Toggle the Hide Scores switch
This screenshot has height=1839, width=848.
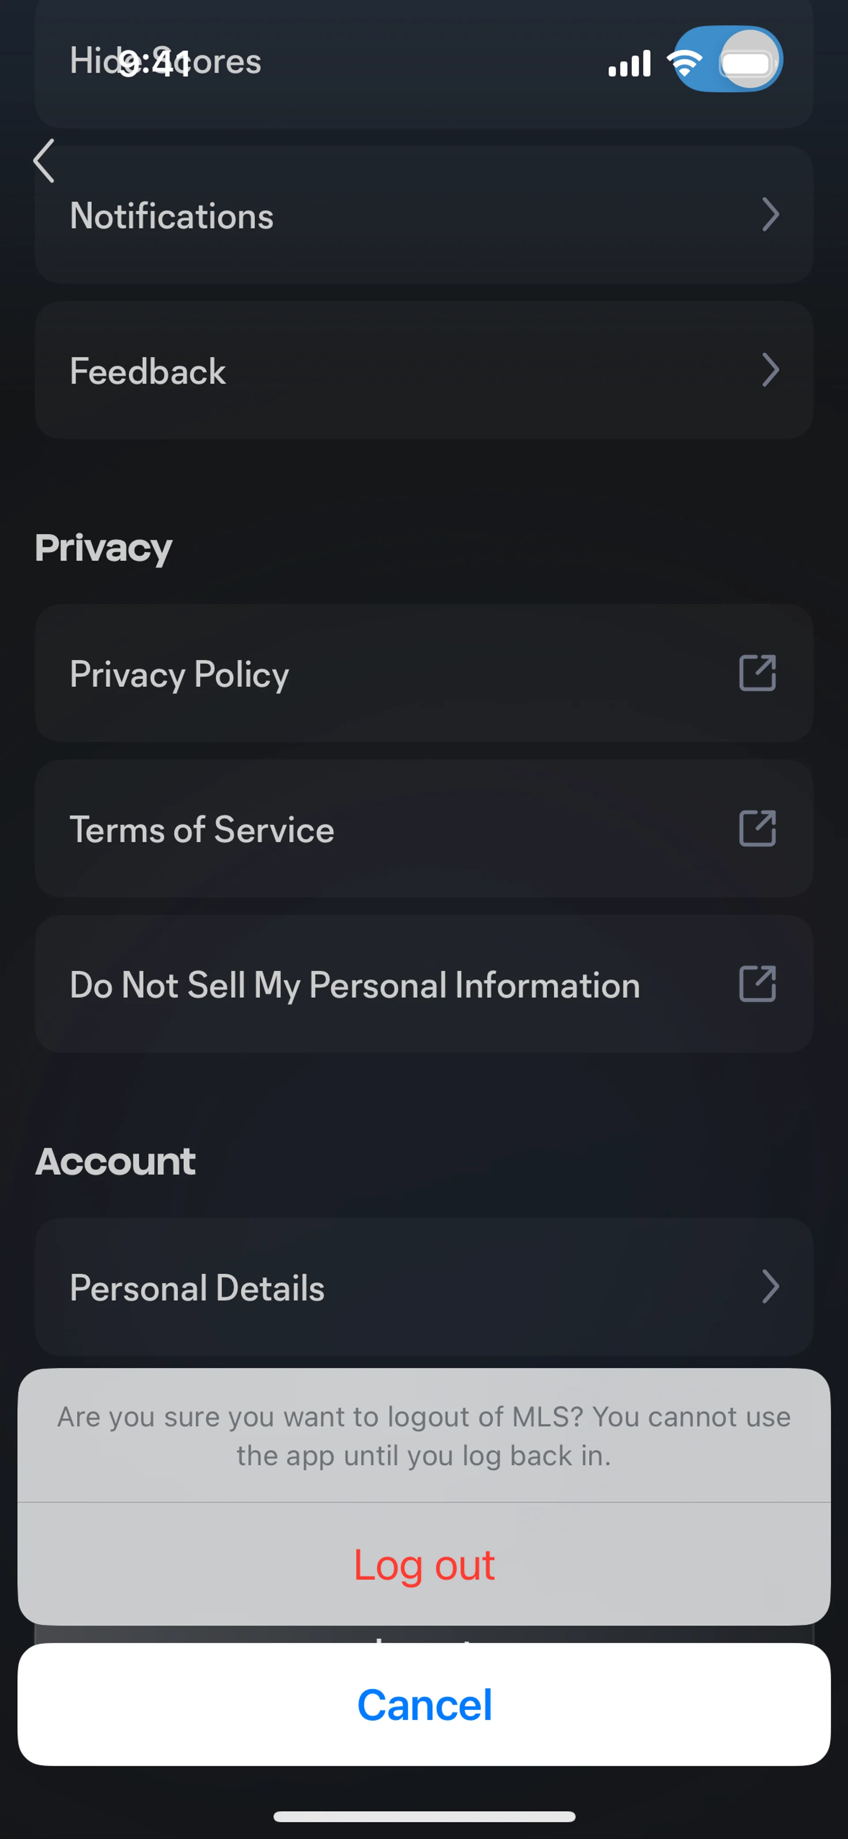point(728,59)
